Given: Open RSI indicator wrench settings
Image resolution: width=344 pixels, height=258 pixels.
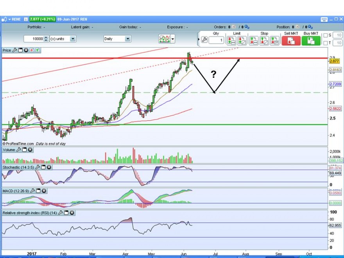Looking at the screenshot, I should [60, 213].
